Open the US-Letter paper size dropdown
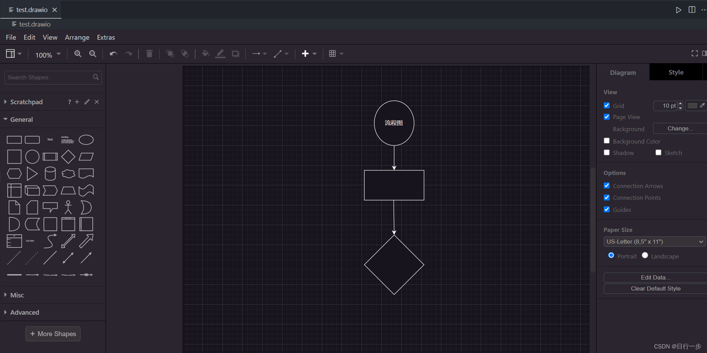 pyautogui.click(x=655, y=242)
